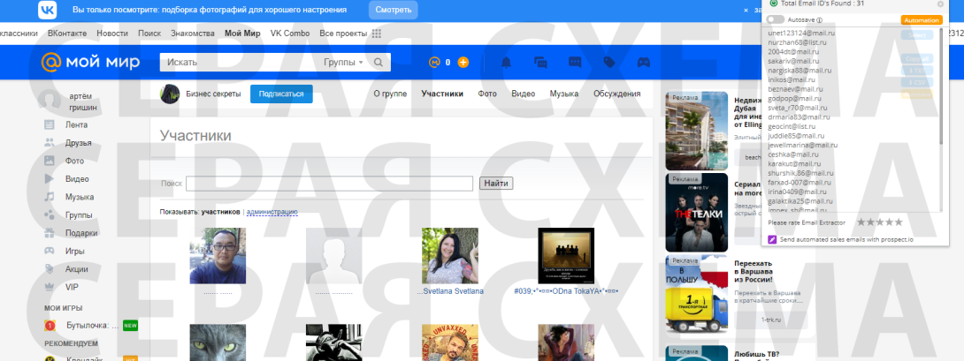The image size is (964, 361).
Task: Click the Друзья sidebar icon
Action: click(50, 142)
